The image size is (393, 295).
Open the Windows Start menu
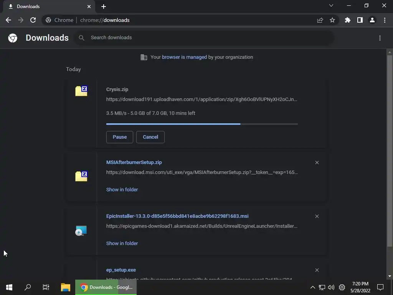point(9,287)
